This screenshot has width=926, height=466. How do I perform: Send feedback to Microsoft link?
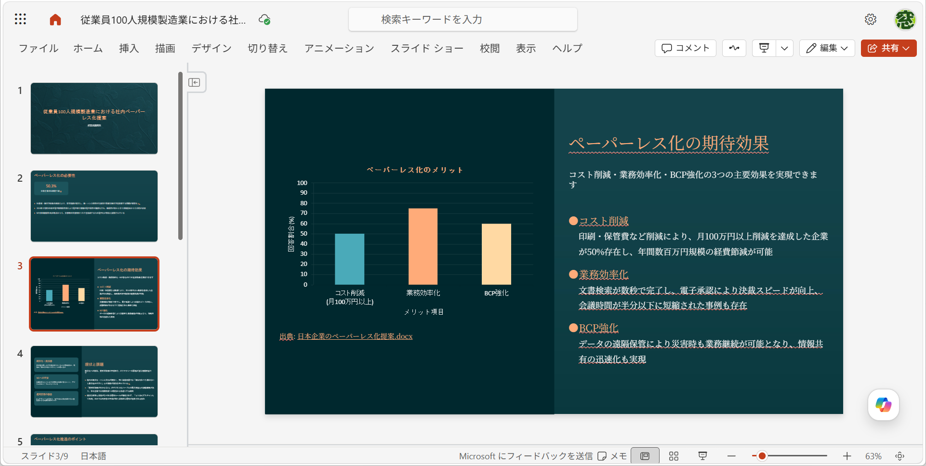click(526, 456)
